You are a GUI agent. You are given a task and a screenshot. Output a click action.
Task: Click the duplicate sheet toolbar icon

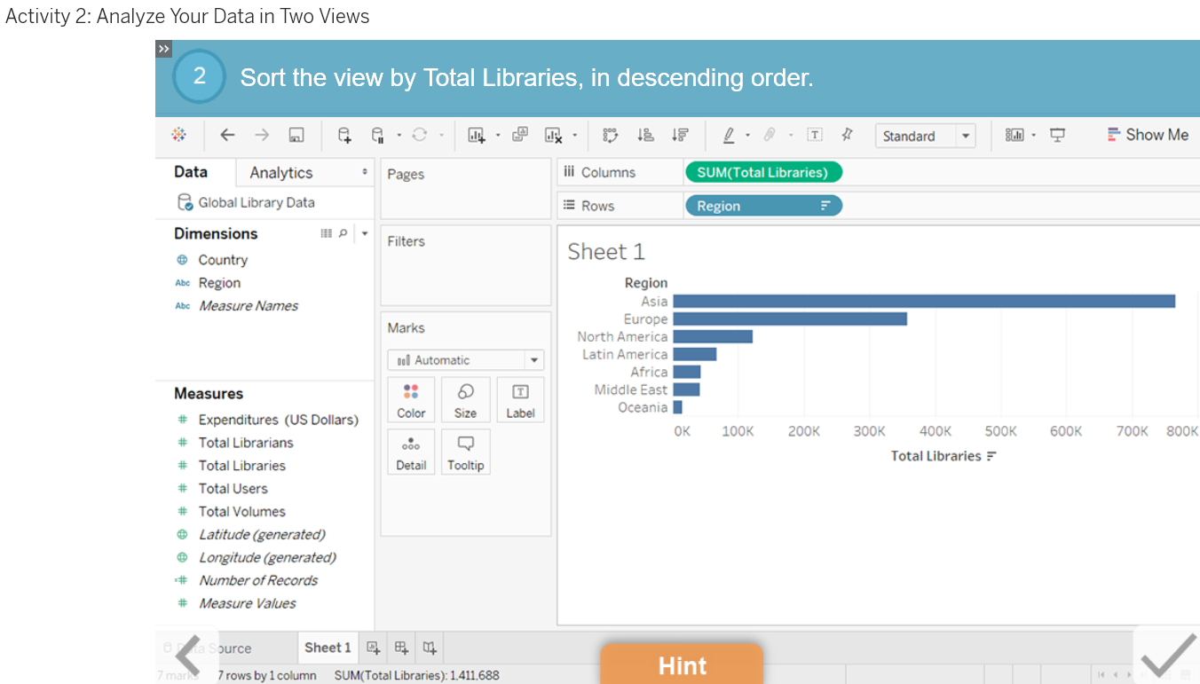point(518,134)
